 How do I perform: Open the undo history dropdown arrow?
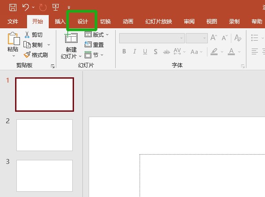coord(33,7)
